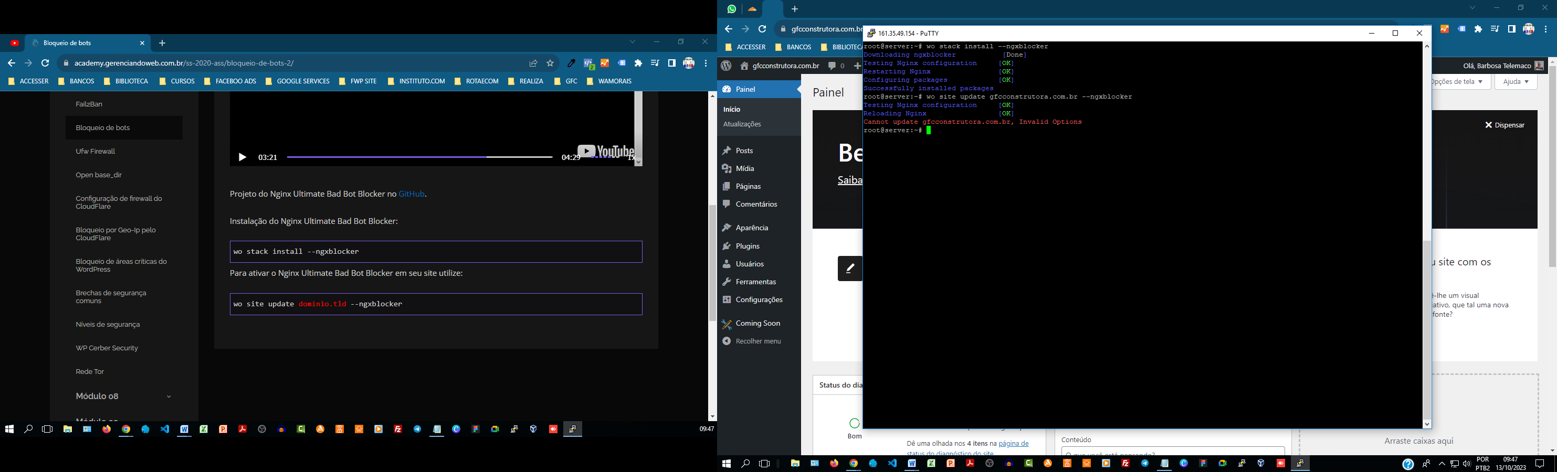
Task: Open the WordPress logo menu
Action: [x=727, y=65]
